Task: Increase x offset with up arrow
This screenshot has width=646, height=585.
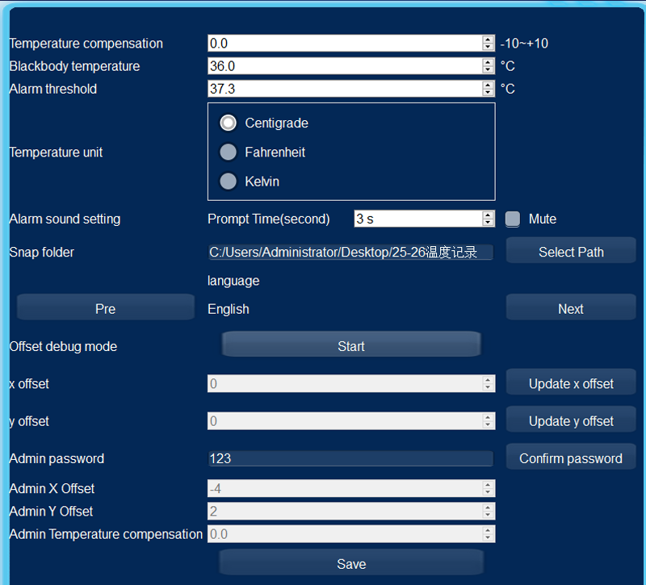Action: click(x=489, y=380)
